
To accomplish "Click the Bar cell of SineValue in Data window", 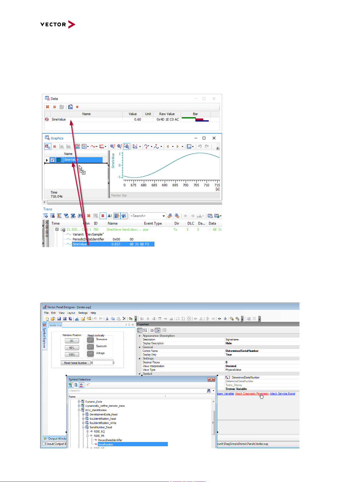I will (195, 120).
